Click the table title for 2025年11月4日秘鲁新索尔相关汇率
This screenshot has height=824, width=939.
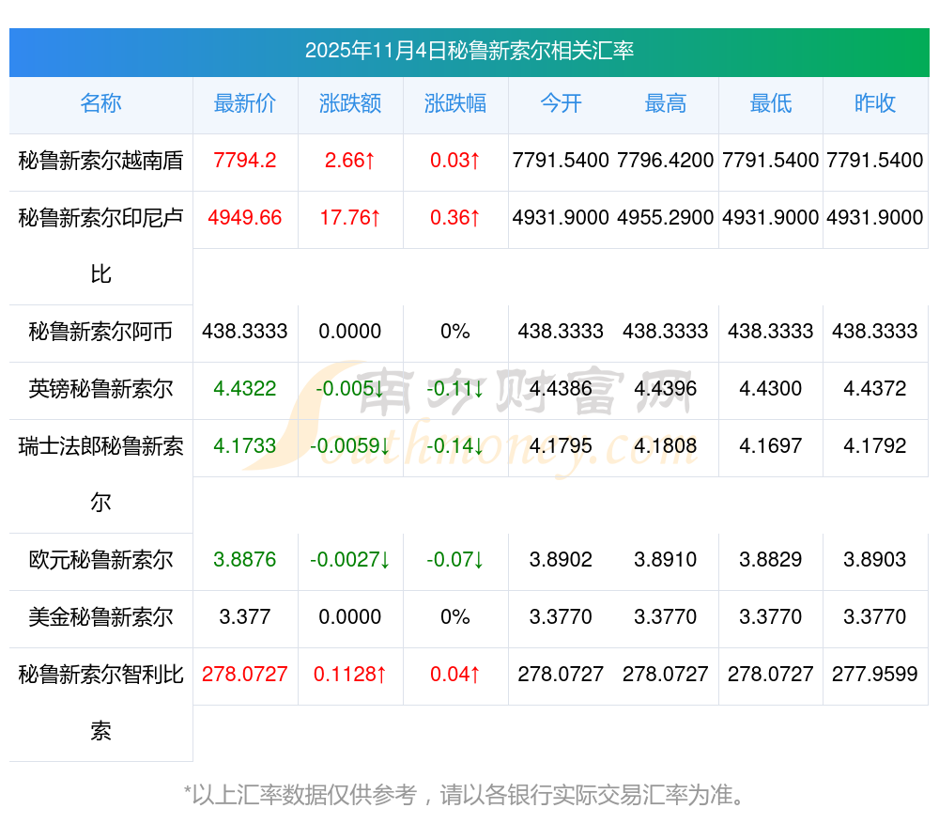[469, 51]
